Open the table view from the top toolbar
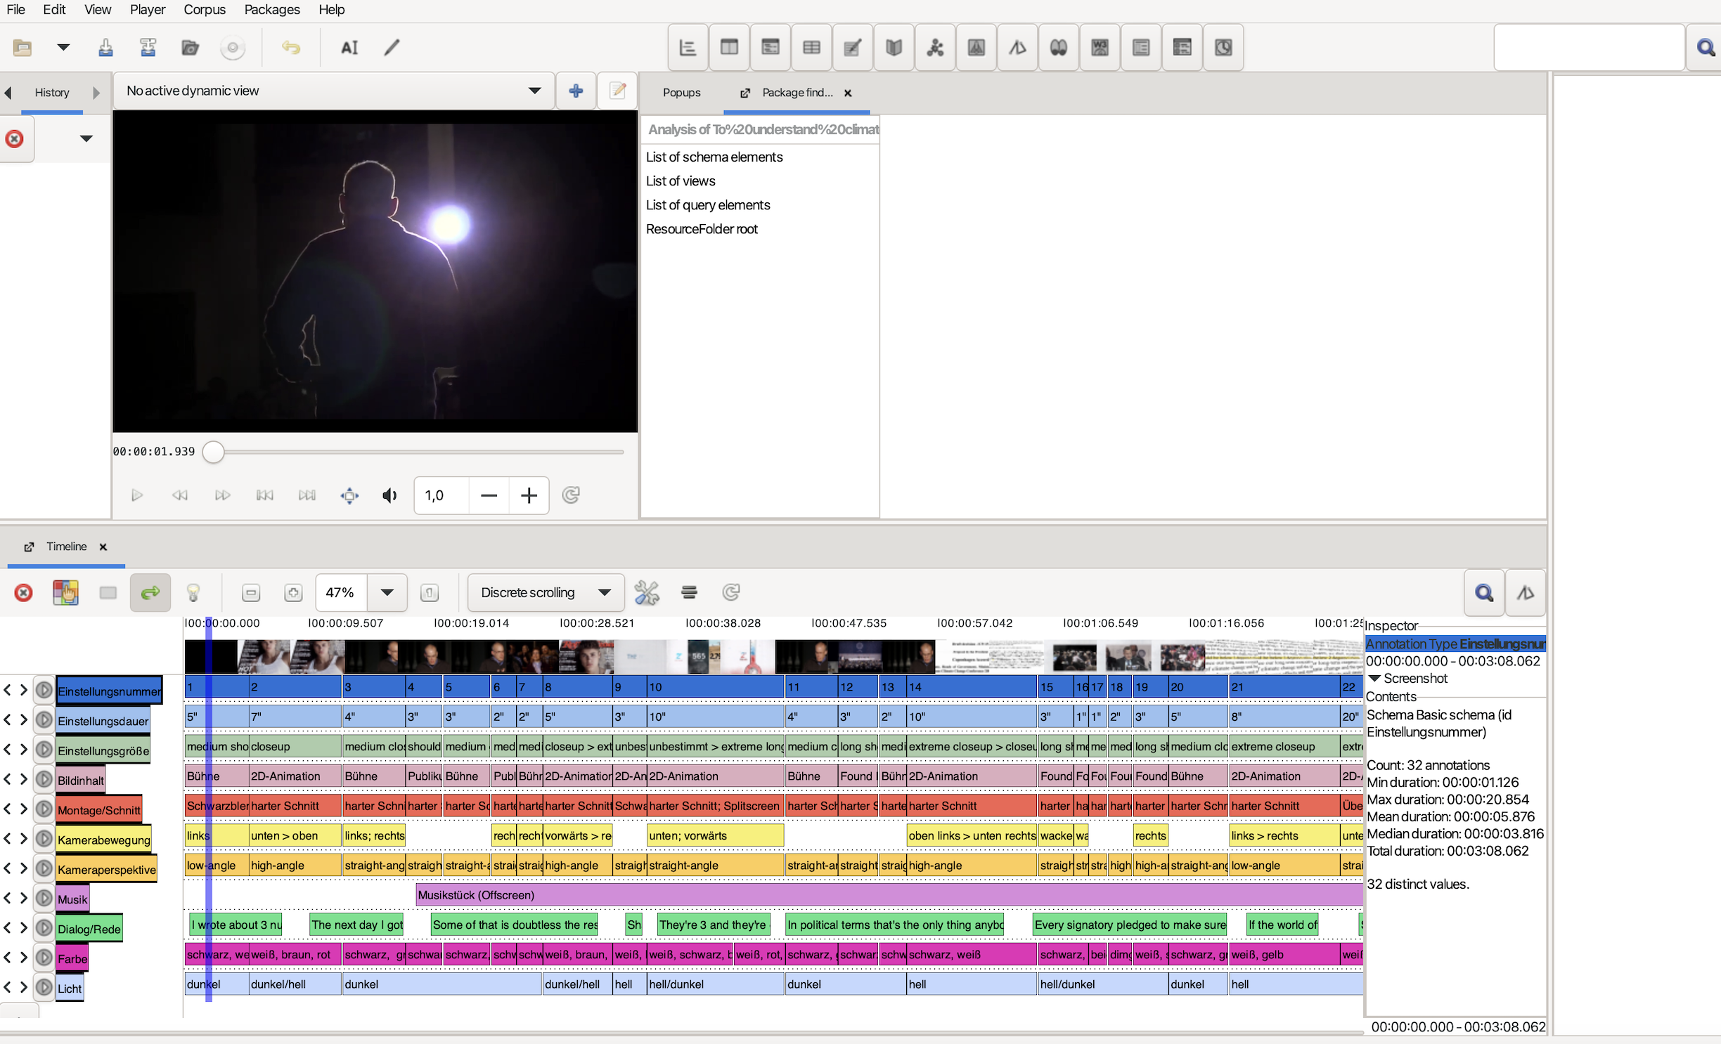Image resolution: width=1721 pixels, height=1044 pixels. (x=811, y=48)
